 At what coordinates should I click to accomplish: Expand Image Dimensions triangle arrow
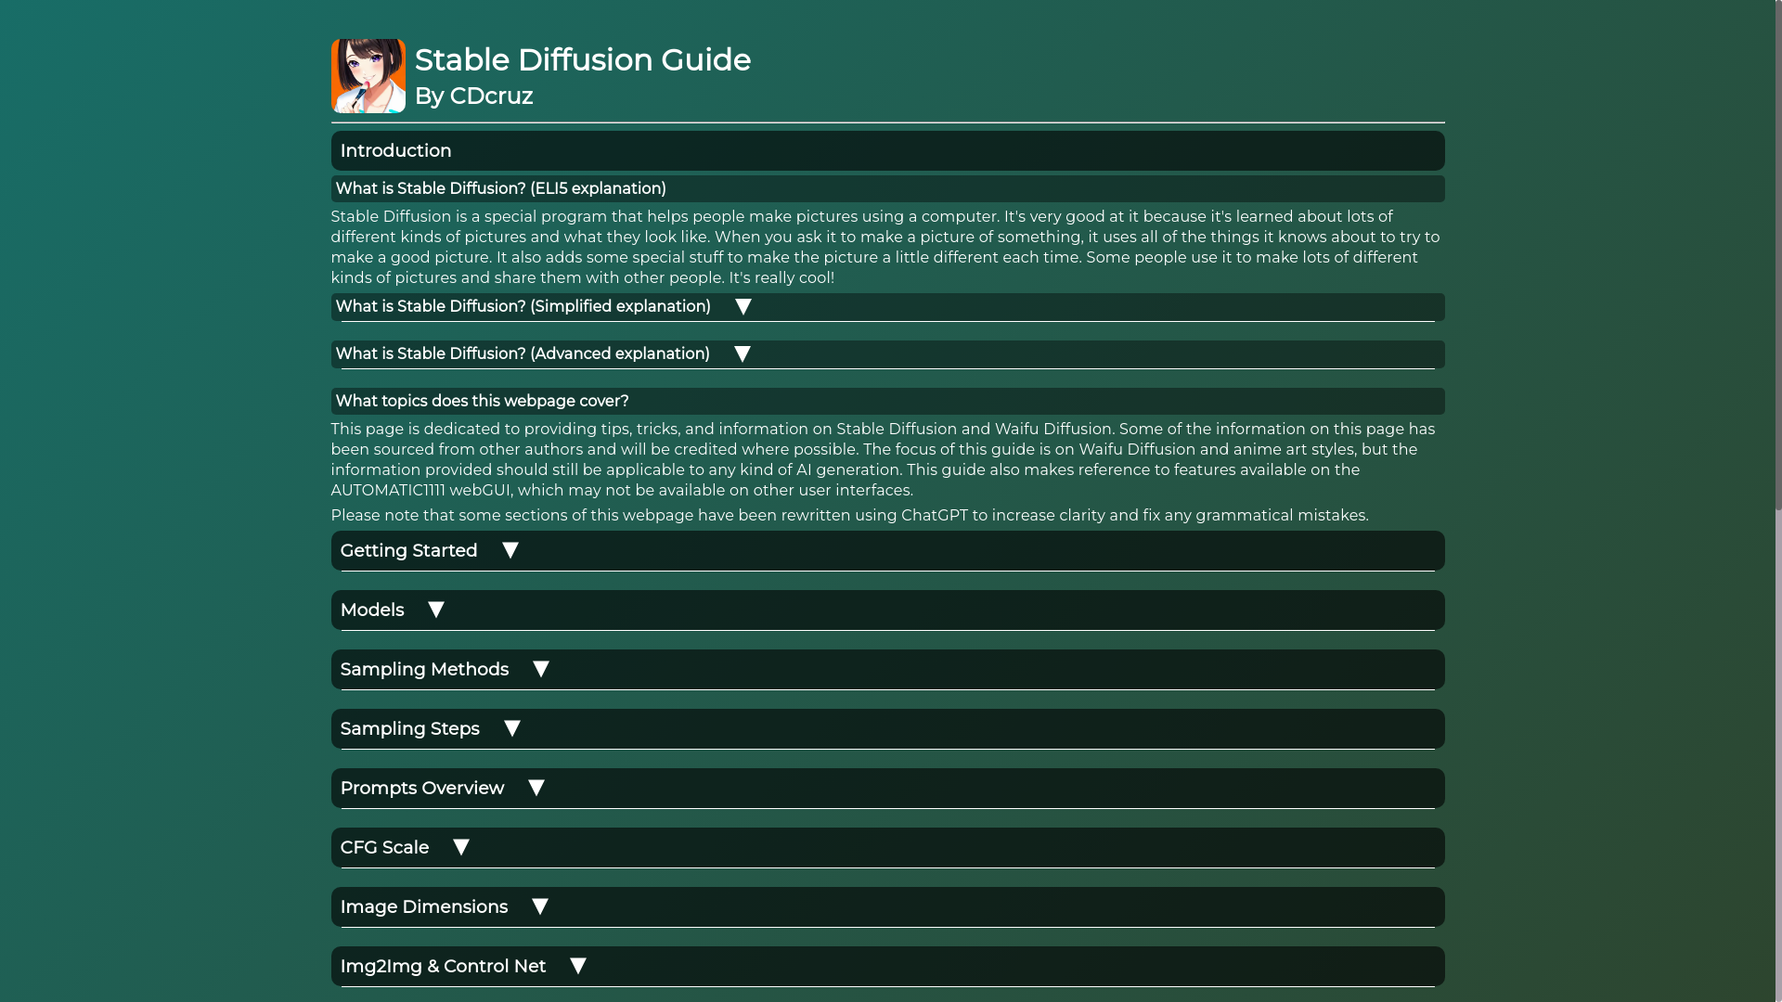point(539,906)
